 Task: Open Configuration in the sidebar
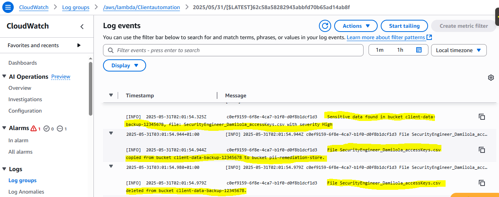pyautogui.click(x=25, y=111)
